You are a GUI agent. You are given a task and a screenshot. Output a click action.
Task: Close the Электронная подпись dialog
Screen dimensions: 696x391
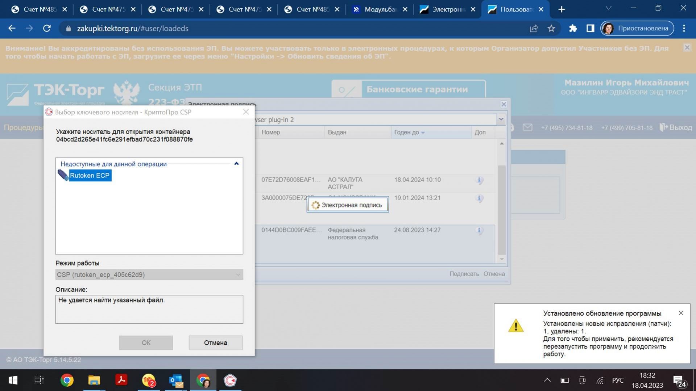pyautogui.click(x=504, y=104)
